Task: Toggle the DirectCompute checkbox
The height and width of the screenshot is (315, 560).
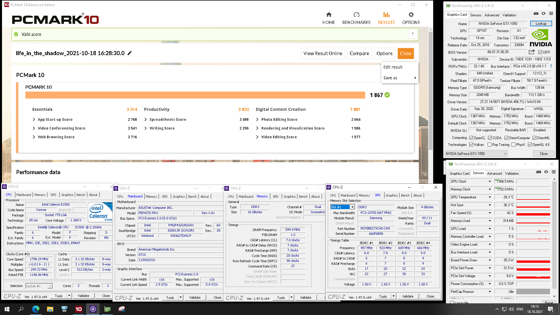Action: (x=506, y=138)
